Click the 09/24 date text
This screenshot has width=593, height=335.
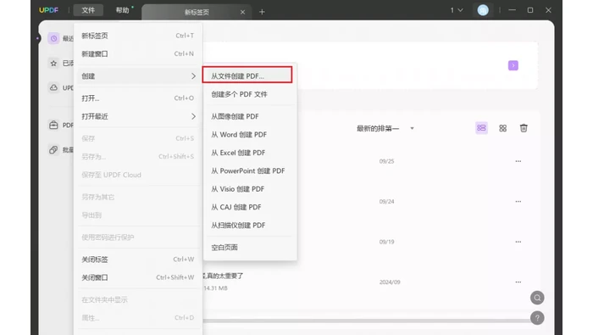click(x=386, y=201)
